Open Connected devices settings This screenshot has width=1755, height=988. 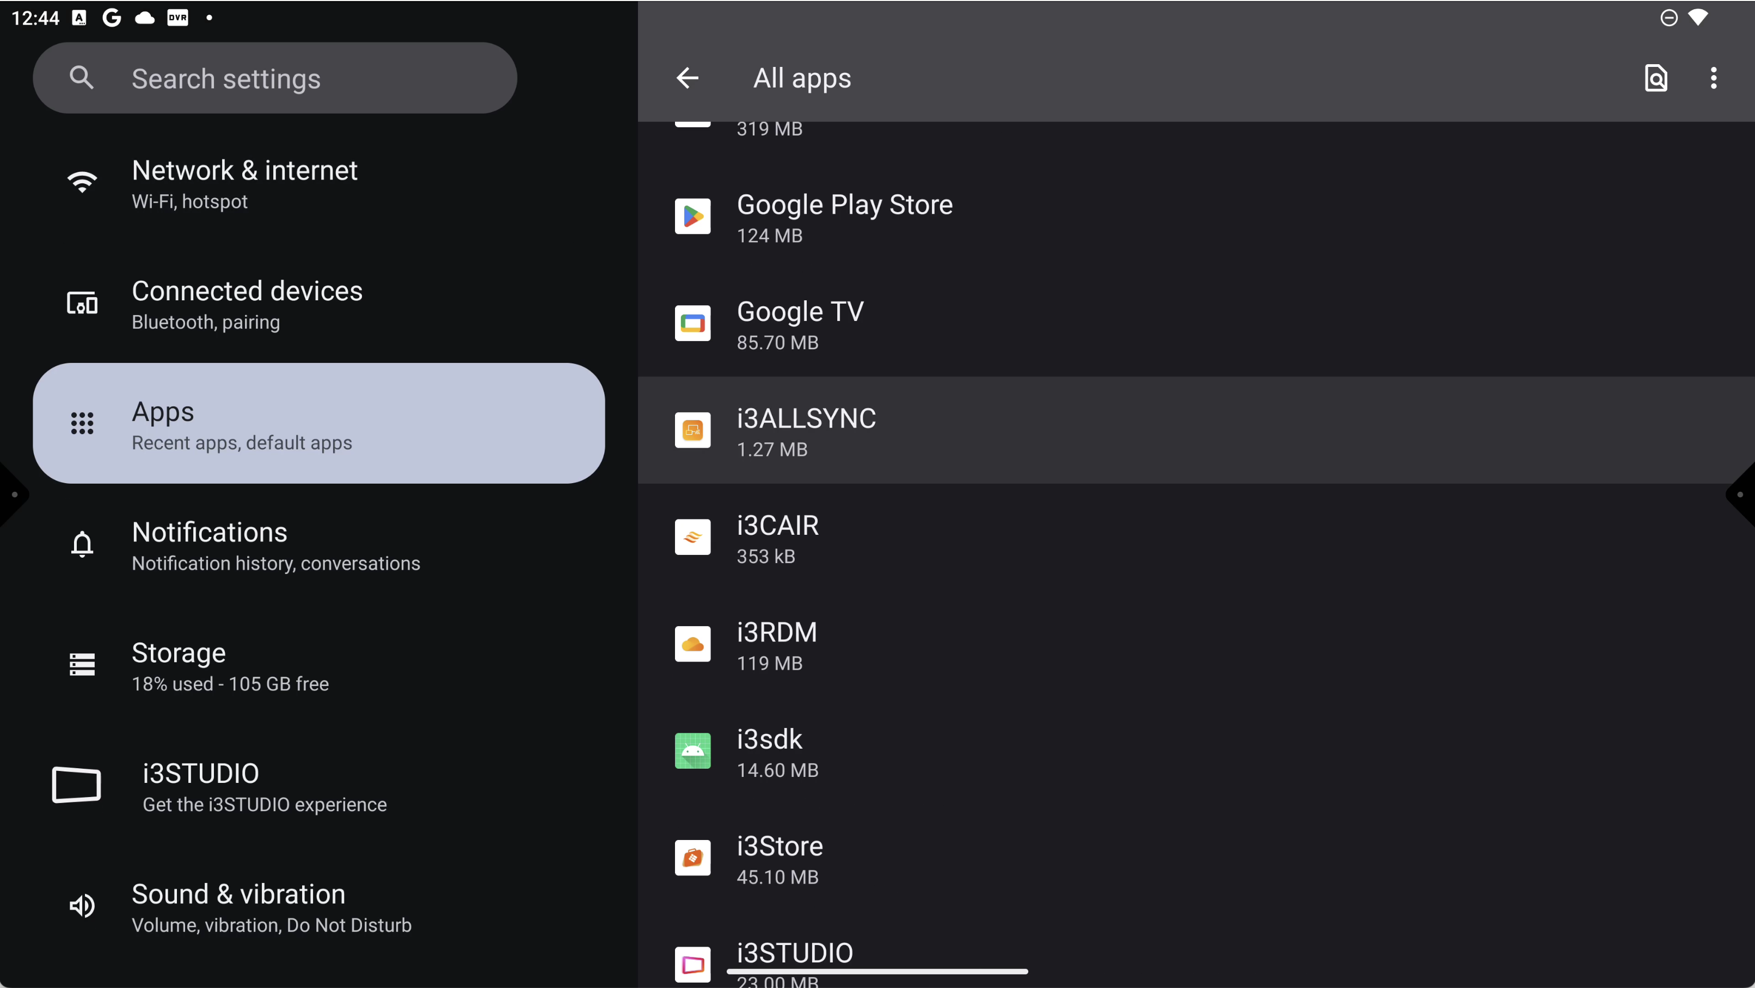(x=247, y=303)
